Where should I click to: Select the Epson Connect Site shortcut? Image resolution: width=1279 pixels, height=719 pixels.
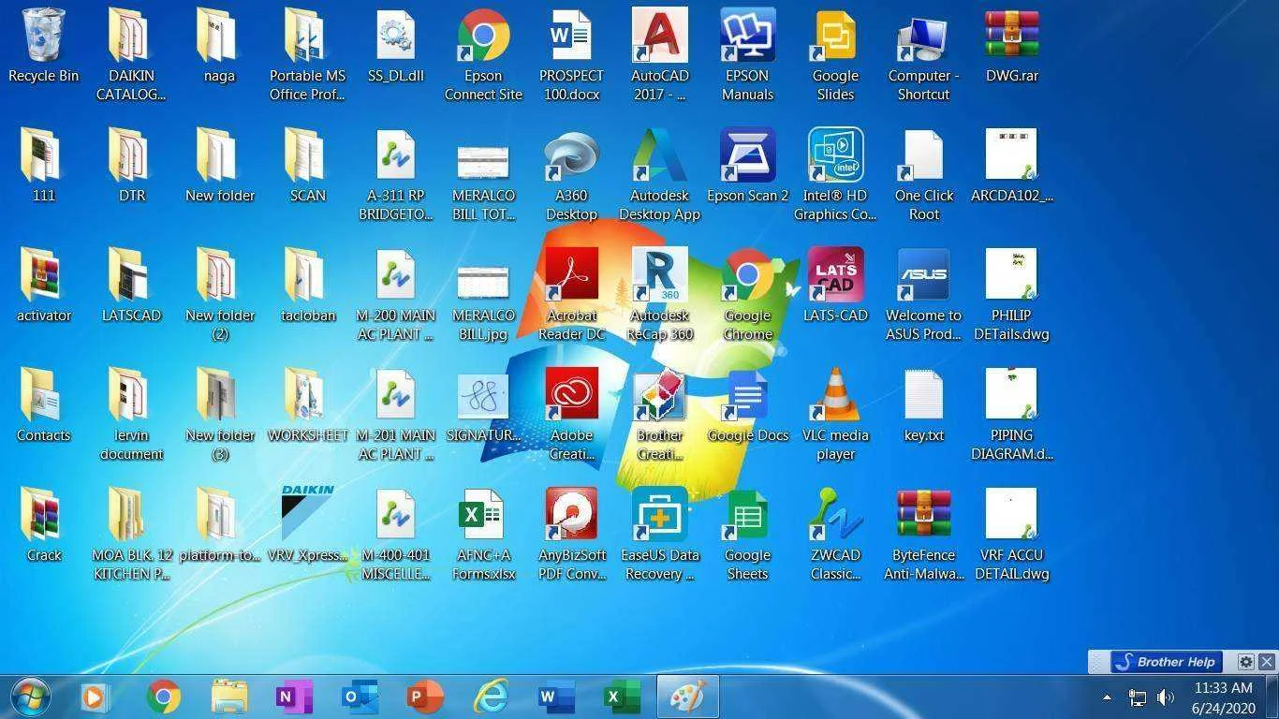click(x=483, y=54)
